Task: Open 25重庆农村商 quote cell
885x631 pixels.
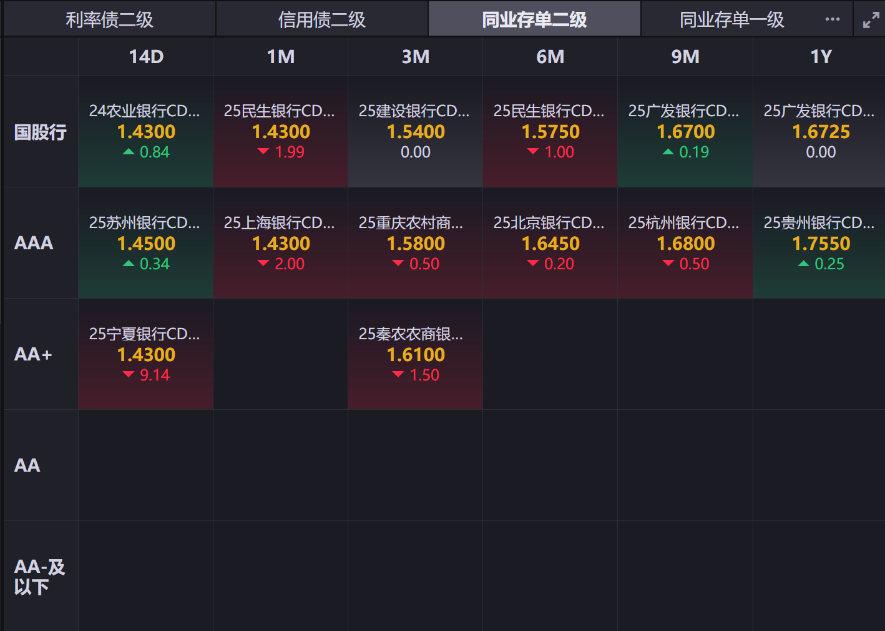Action: 416,243
